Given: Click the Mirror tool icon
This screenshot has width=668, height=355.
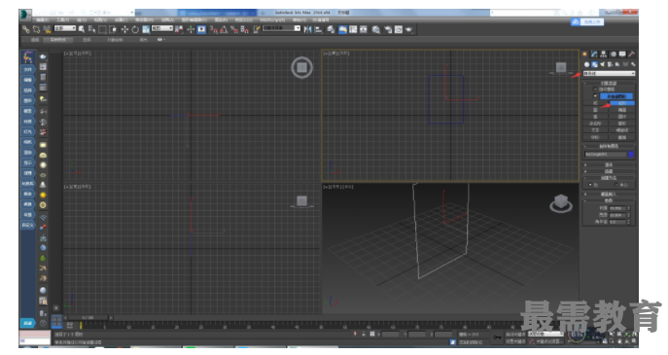Looking at the screenshot, I should pos(307,29).
